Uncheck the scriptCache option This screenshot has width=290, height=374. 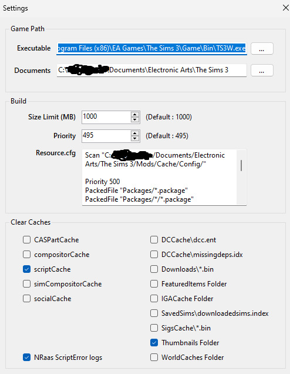click(26, 269)
